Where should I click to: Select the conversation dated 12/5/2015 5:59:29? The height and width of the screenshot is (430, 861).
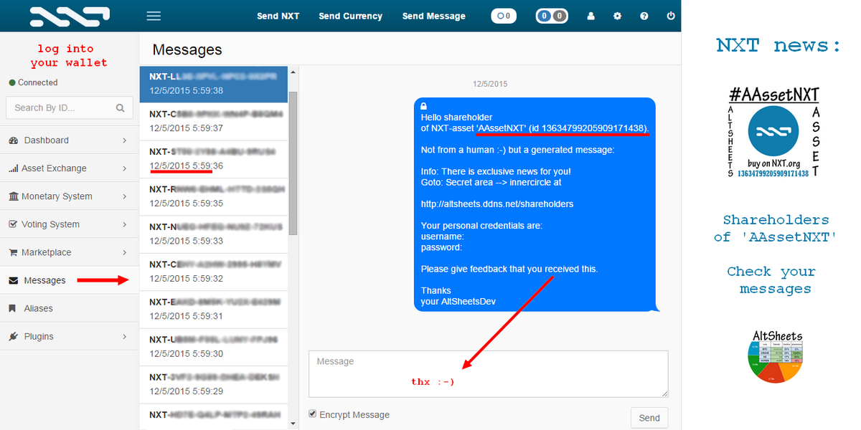tap(214, 384)
